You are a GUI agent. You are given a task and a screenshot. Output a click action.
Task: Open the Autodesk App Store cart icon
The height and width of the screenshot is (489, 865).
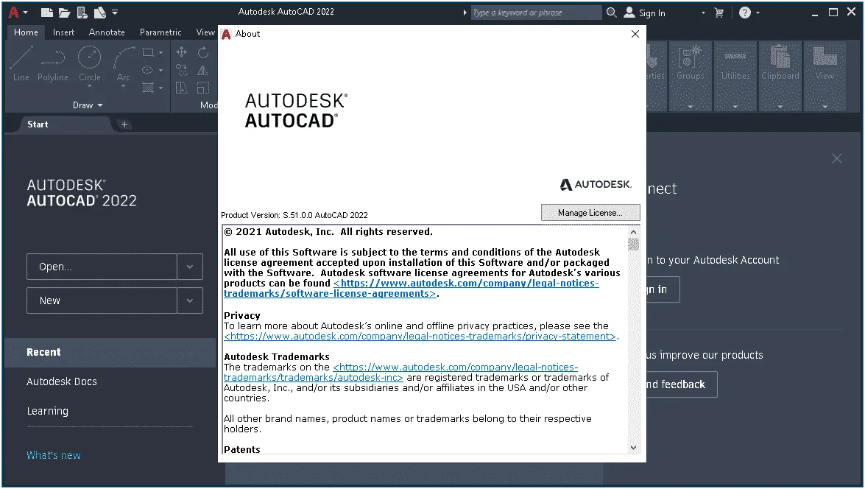pos(719,13)
